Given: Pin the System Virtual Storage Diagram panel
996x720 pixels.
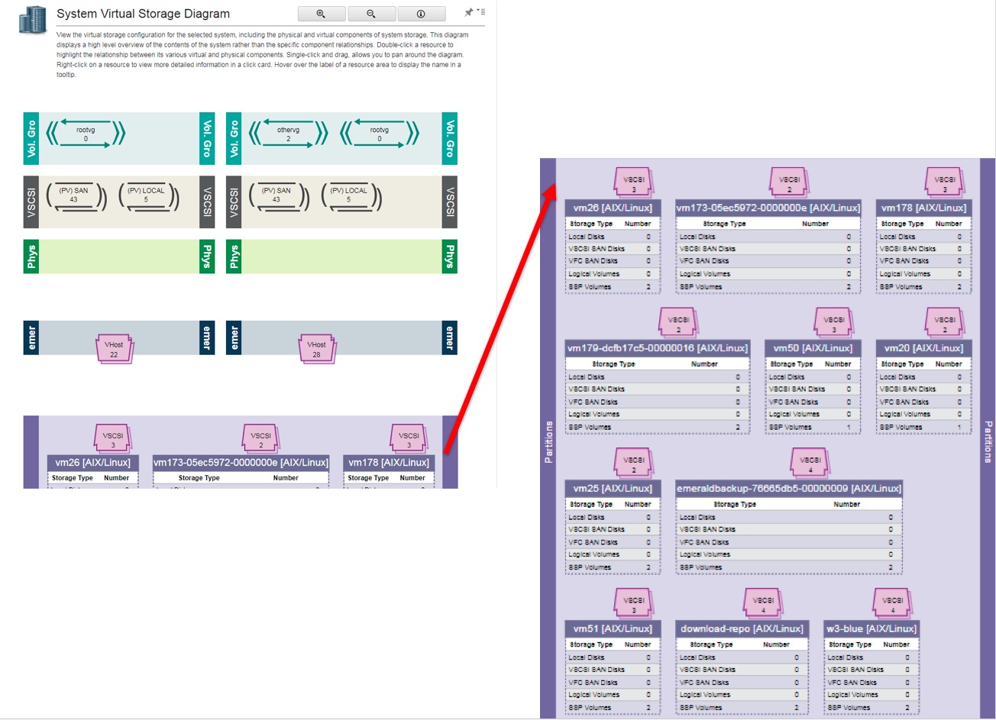Looking at the screenshot, I should tap(468, 12).
